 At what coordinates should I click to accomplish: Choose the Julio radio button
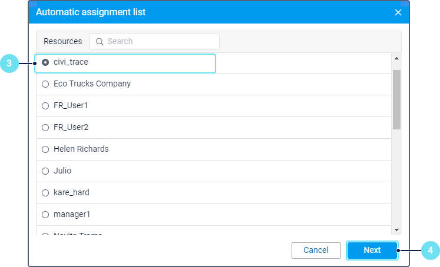[45, 171]
